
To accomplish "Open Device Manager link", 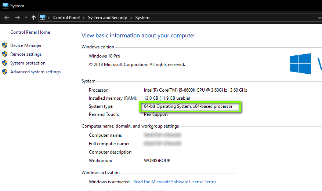I will pyautogui.click(x=26, y=45).
